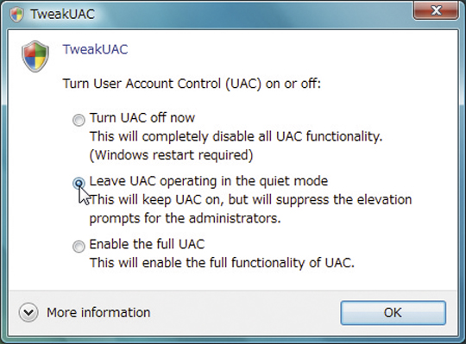Expand details with the More information chevron

click(x=28, y=313)
